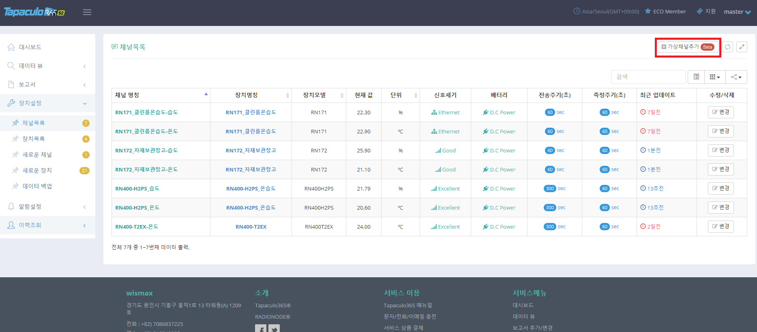Select 채널목록 submenu item
The width and height of the screenshot is (757, 332).
click(47, 123)
